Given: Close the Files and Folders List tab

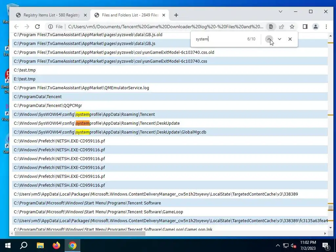Looking at the screenshot, I should (164, 15).
